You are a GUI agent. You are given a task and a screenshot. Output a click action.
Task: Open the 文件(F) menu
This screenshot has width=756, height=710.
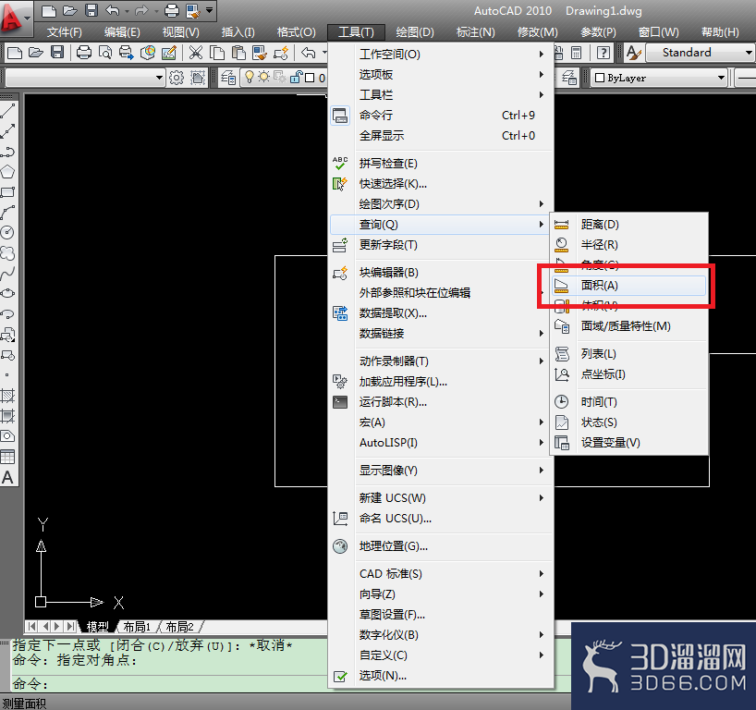point(64,32)
